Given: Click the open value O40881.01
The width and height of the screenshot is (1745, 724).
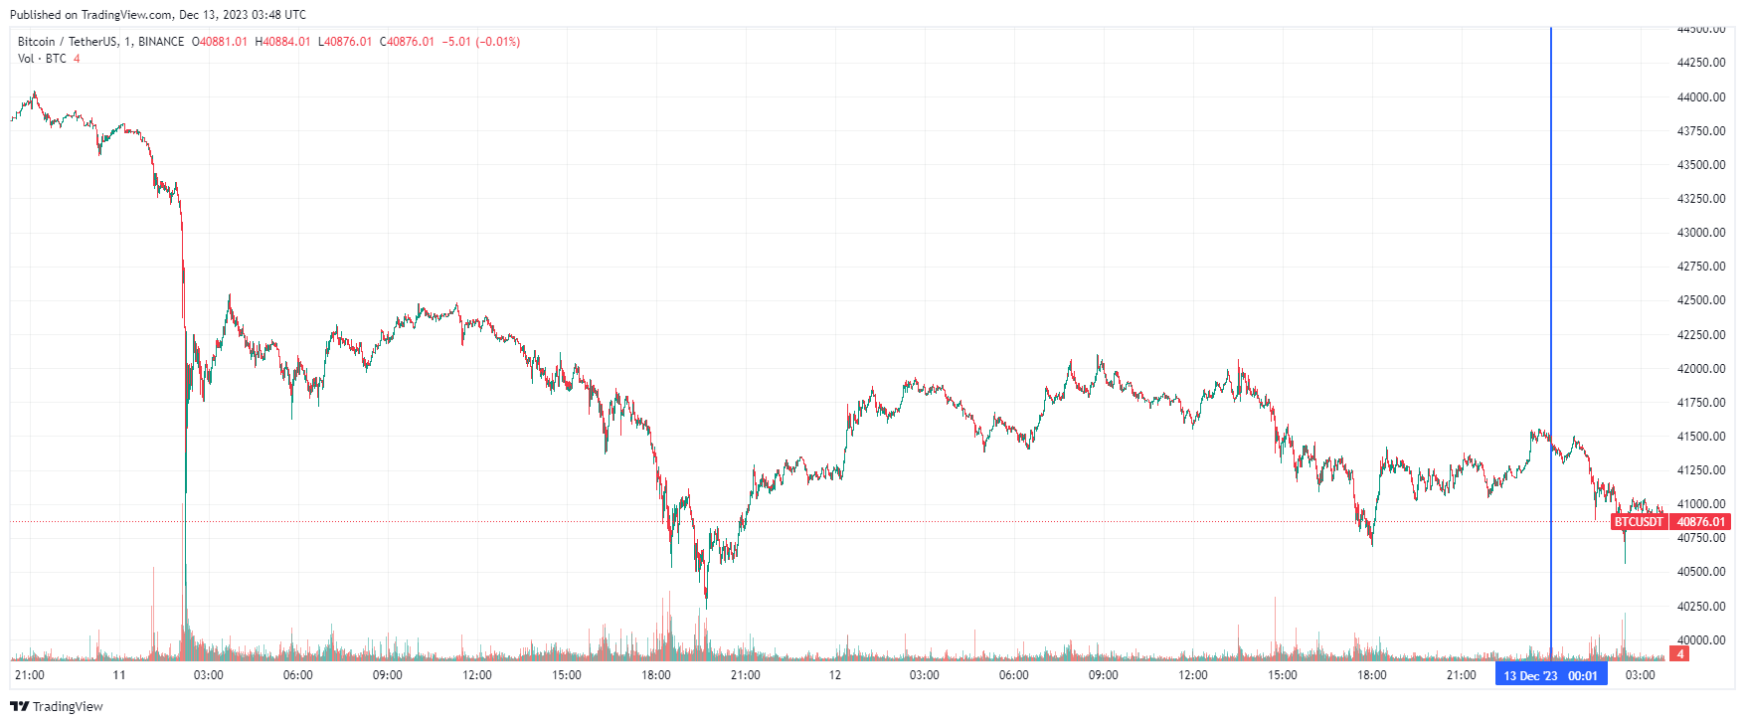Looking at the screenshot, I should pyautogui.click(x=220, y=42).
